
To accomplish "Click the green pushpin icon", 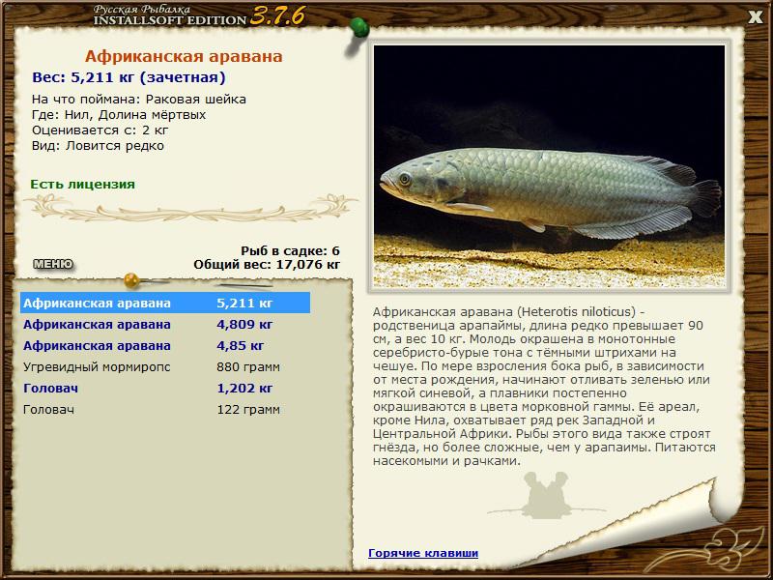I will tap(359, 28).
